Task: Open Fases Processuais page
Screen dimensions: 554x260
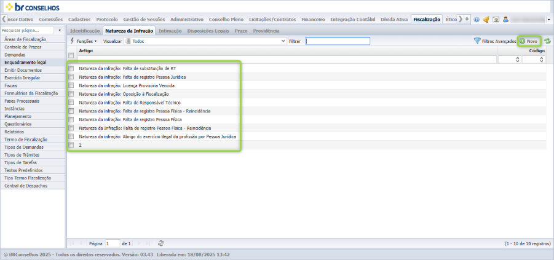Action: [x=33, y=101]
